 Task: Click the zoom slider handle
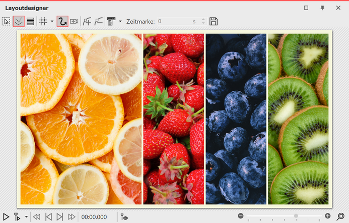[x=296, y=216]
